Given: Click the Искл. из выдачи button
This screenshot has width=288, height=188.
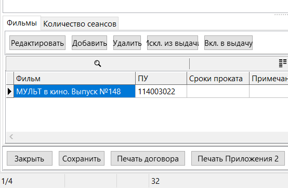Looking at the screenshot, I should click(173, 43).
